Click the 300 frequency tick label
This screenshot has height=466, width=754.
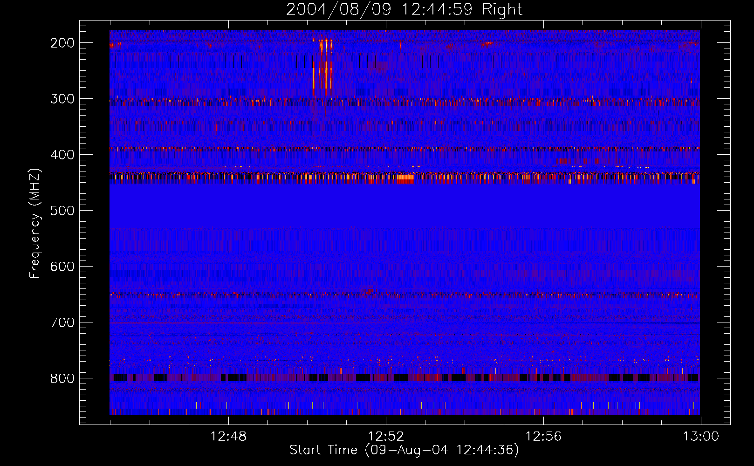[x=62, y=99]
